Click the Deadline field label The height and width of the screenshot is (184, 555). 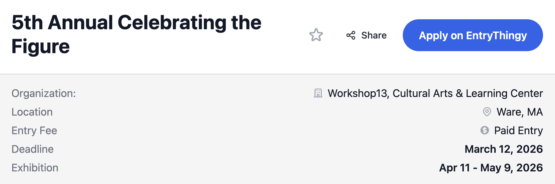tap(33, 149)
